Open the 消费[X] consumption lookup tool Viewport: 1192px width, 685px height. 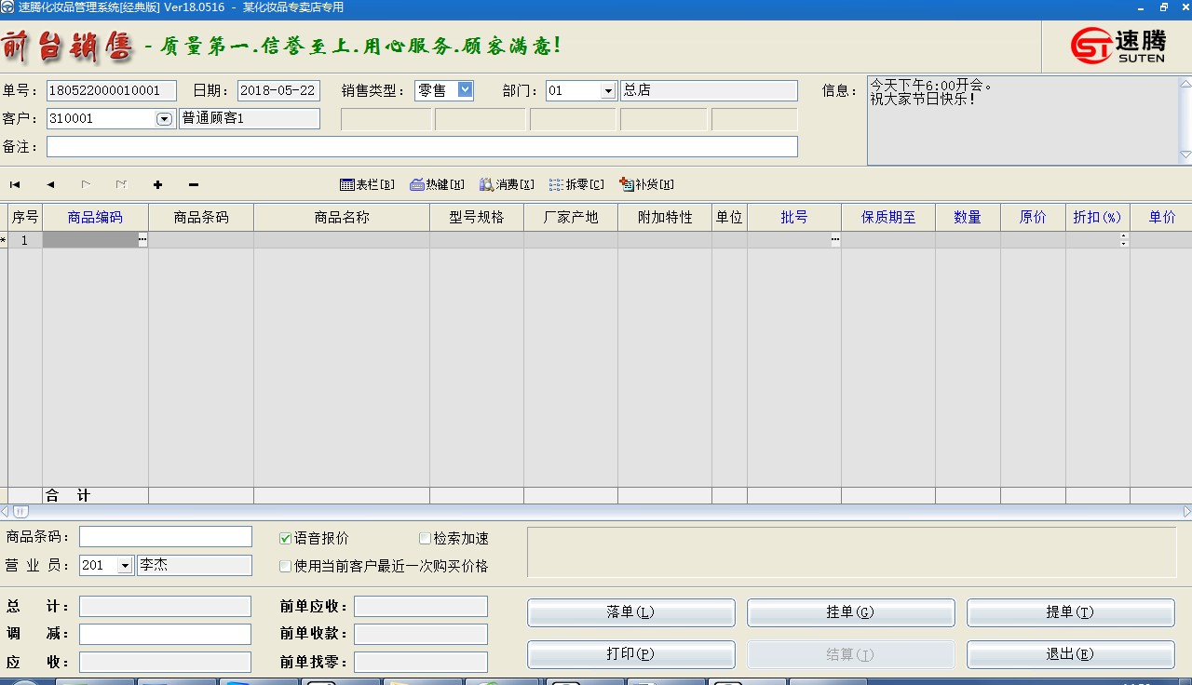[507, 184]
